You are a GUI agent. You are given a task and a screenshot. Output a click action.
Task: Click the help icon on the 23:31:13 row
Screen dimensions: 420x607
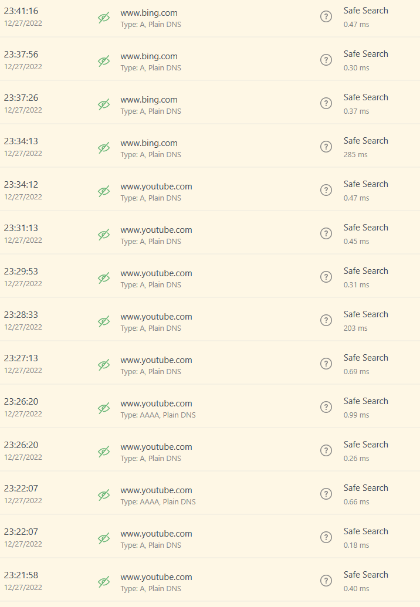[x=326, y=233]
